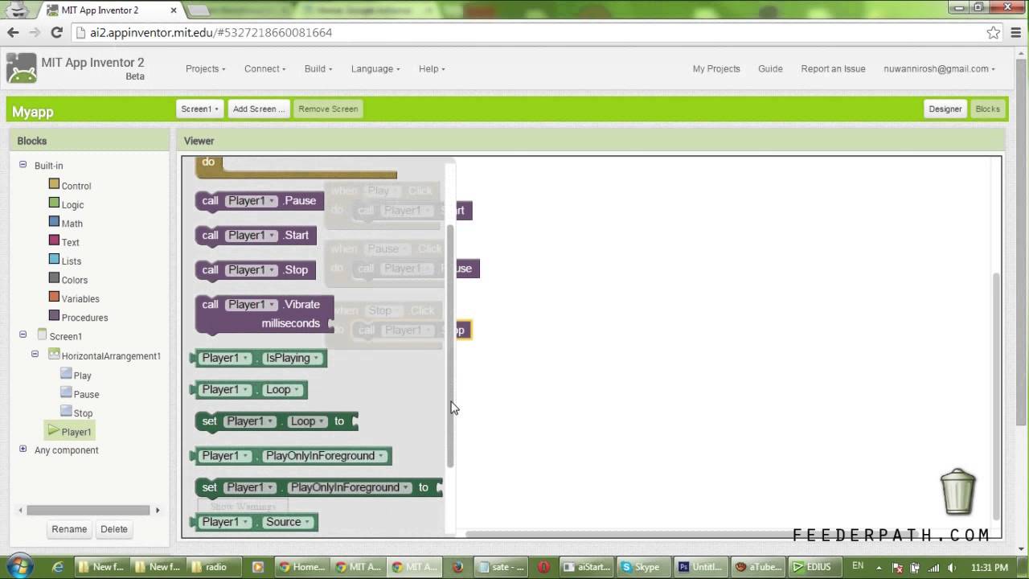
Task: Open the Windows Start orb
Action: tap(19, 565)
